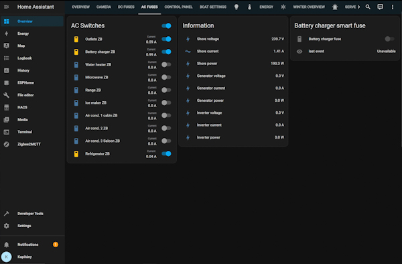Open the Generator power row

point(233,101)
